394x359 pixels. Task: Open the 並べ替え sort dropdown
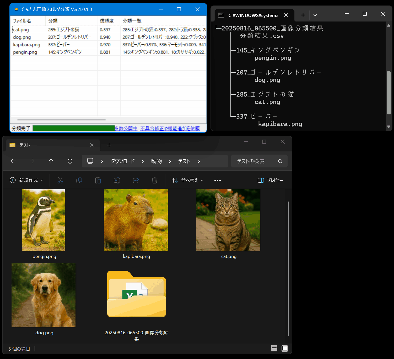pyautogui.click(x=187, y=180)
